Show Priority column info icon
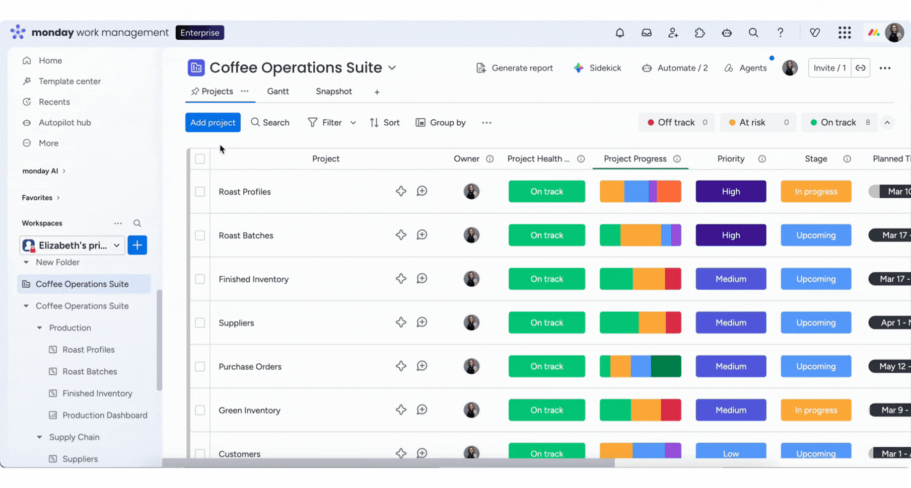Image resolution: width=911 pixels, height=488 pixels. click(x=762, y=159)
